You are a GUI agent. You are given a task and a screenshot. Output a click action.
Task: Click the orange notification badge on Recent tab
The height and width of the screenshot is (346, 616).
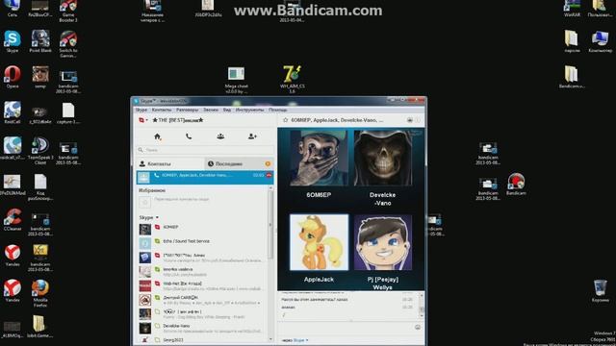268,163
